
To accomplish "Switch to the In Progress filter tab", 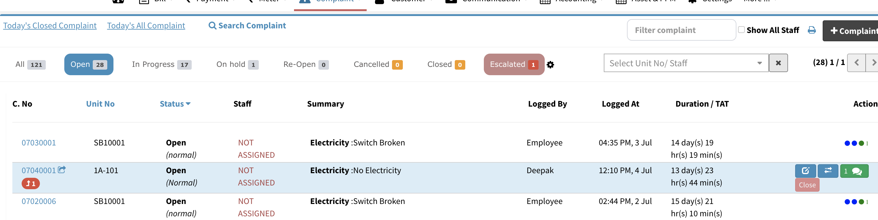I will click(161, 64).
